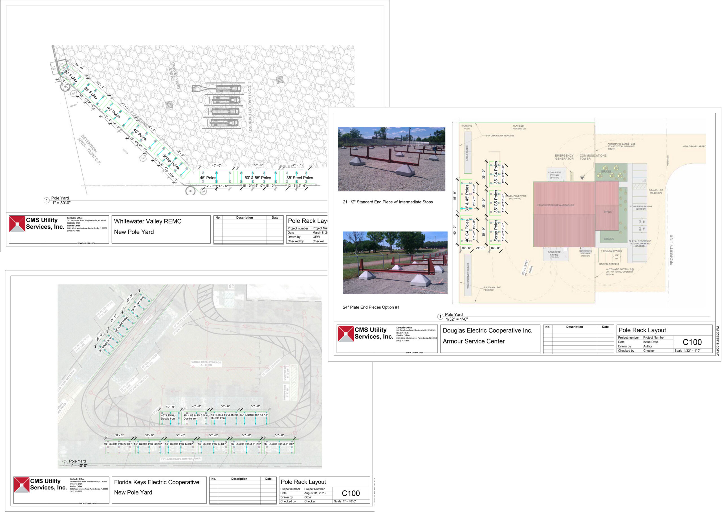Click the 'FLAT BED TRAILERS (2)' label
Screen dimensions: 722x512
click(518, 127)
